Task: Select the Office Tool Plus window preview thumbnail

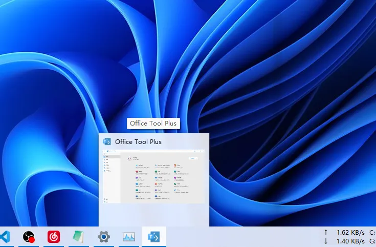Action: [153, 176]
